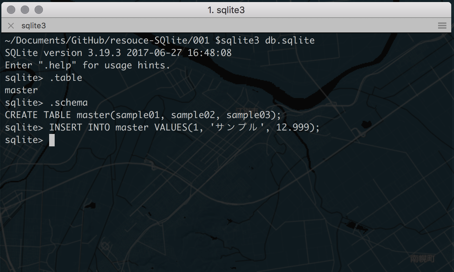
Task: Click the "2017-06-27" date in the version line
Action: pos(154,53)
